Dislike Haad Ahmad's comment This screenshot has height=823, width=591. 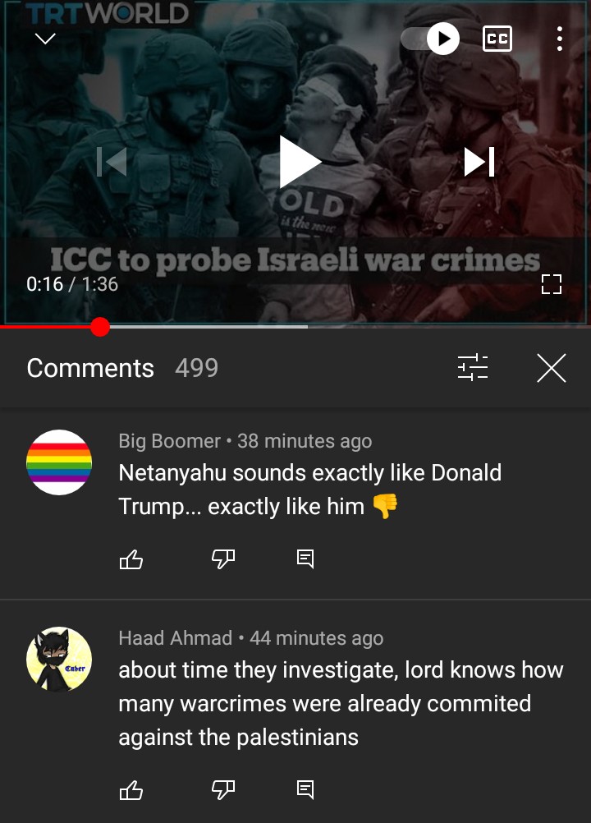click(223, 790)
